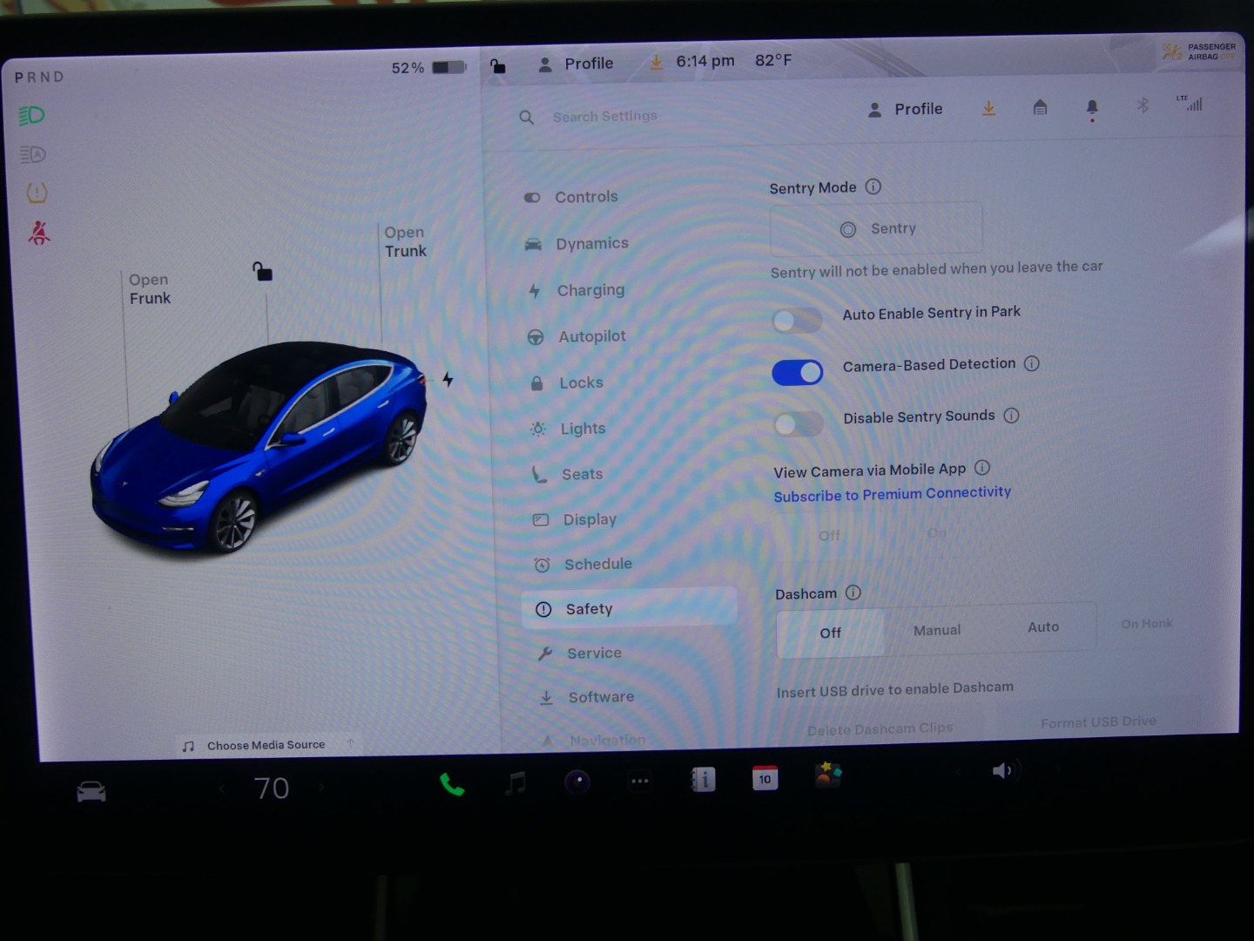Screen dimensions: 1254x941
Task: Tap Open Frunk
Action: (150, 288)
